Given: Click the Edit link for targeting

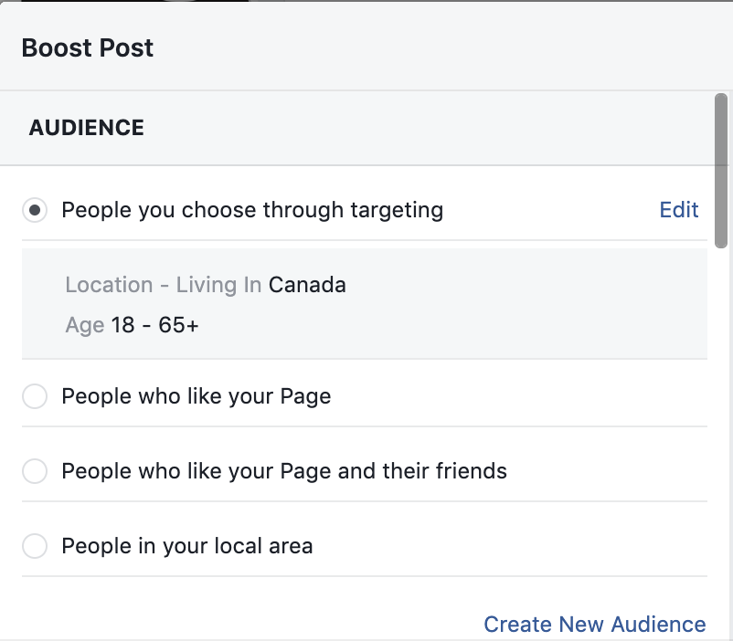Looking at the screenshot, I should click(679, 210).
